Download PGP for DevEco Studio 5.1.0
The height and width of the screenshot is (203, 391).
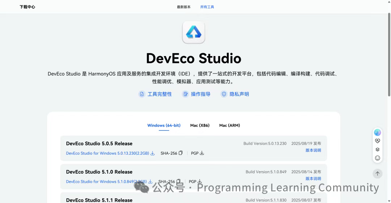[x=199, y=181]
